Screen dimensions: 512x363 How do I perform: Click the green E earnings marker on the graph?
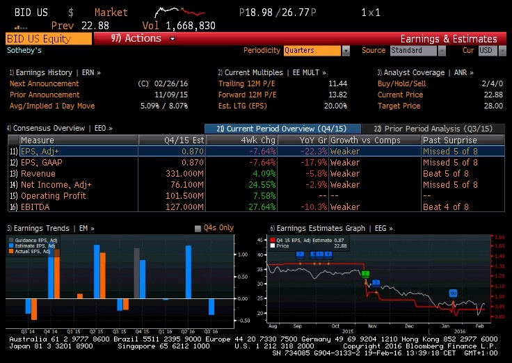[x=365, y=274]
